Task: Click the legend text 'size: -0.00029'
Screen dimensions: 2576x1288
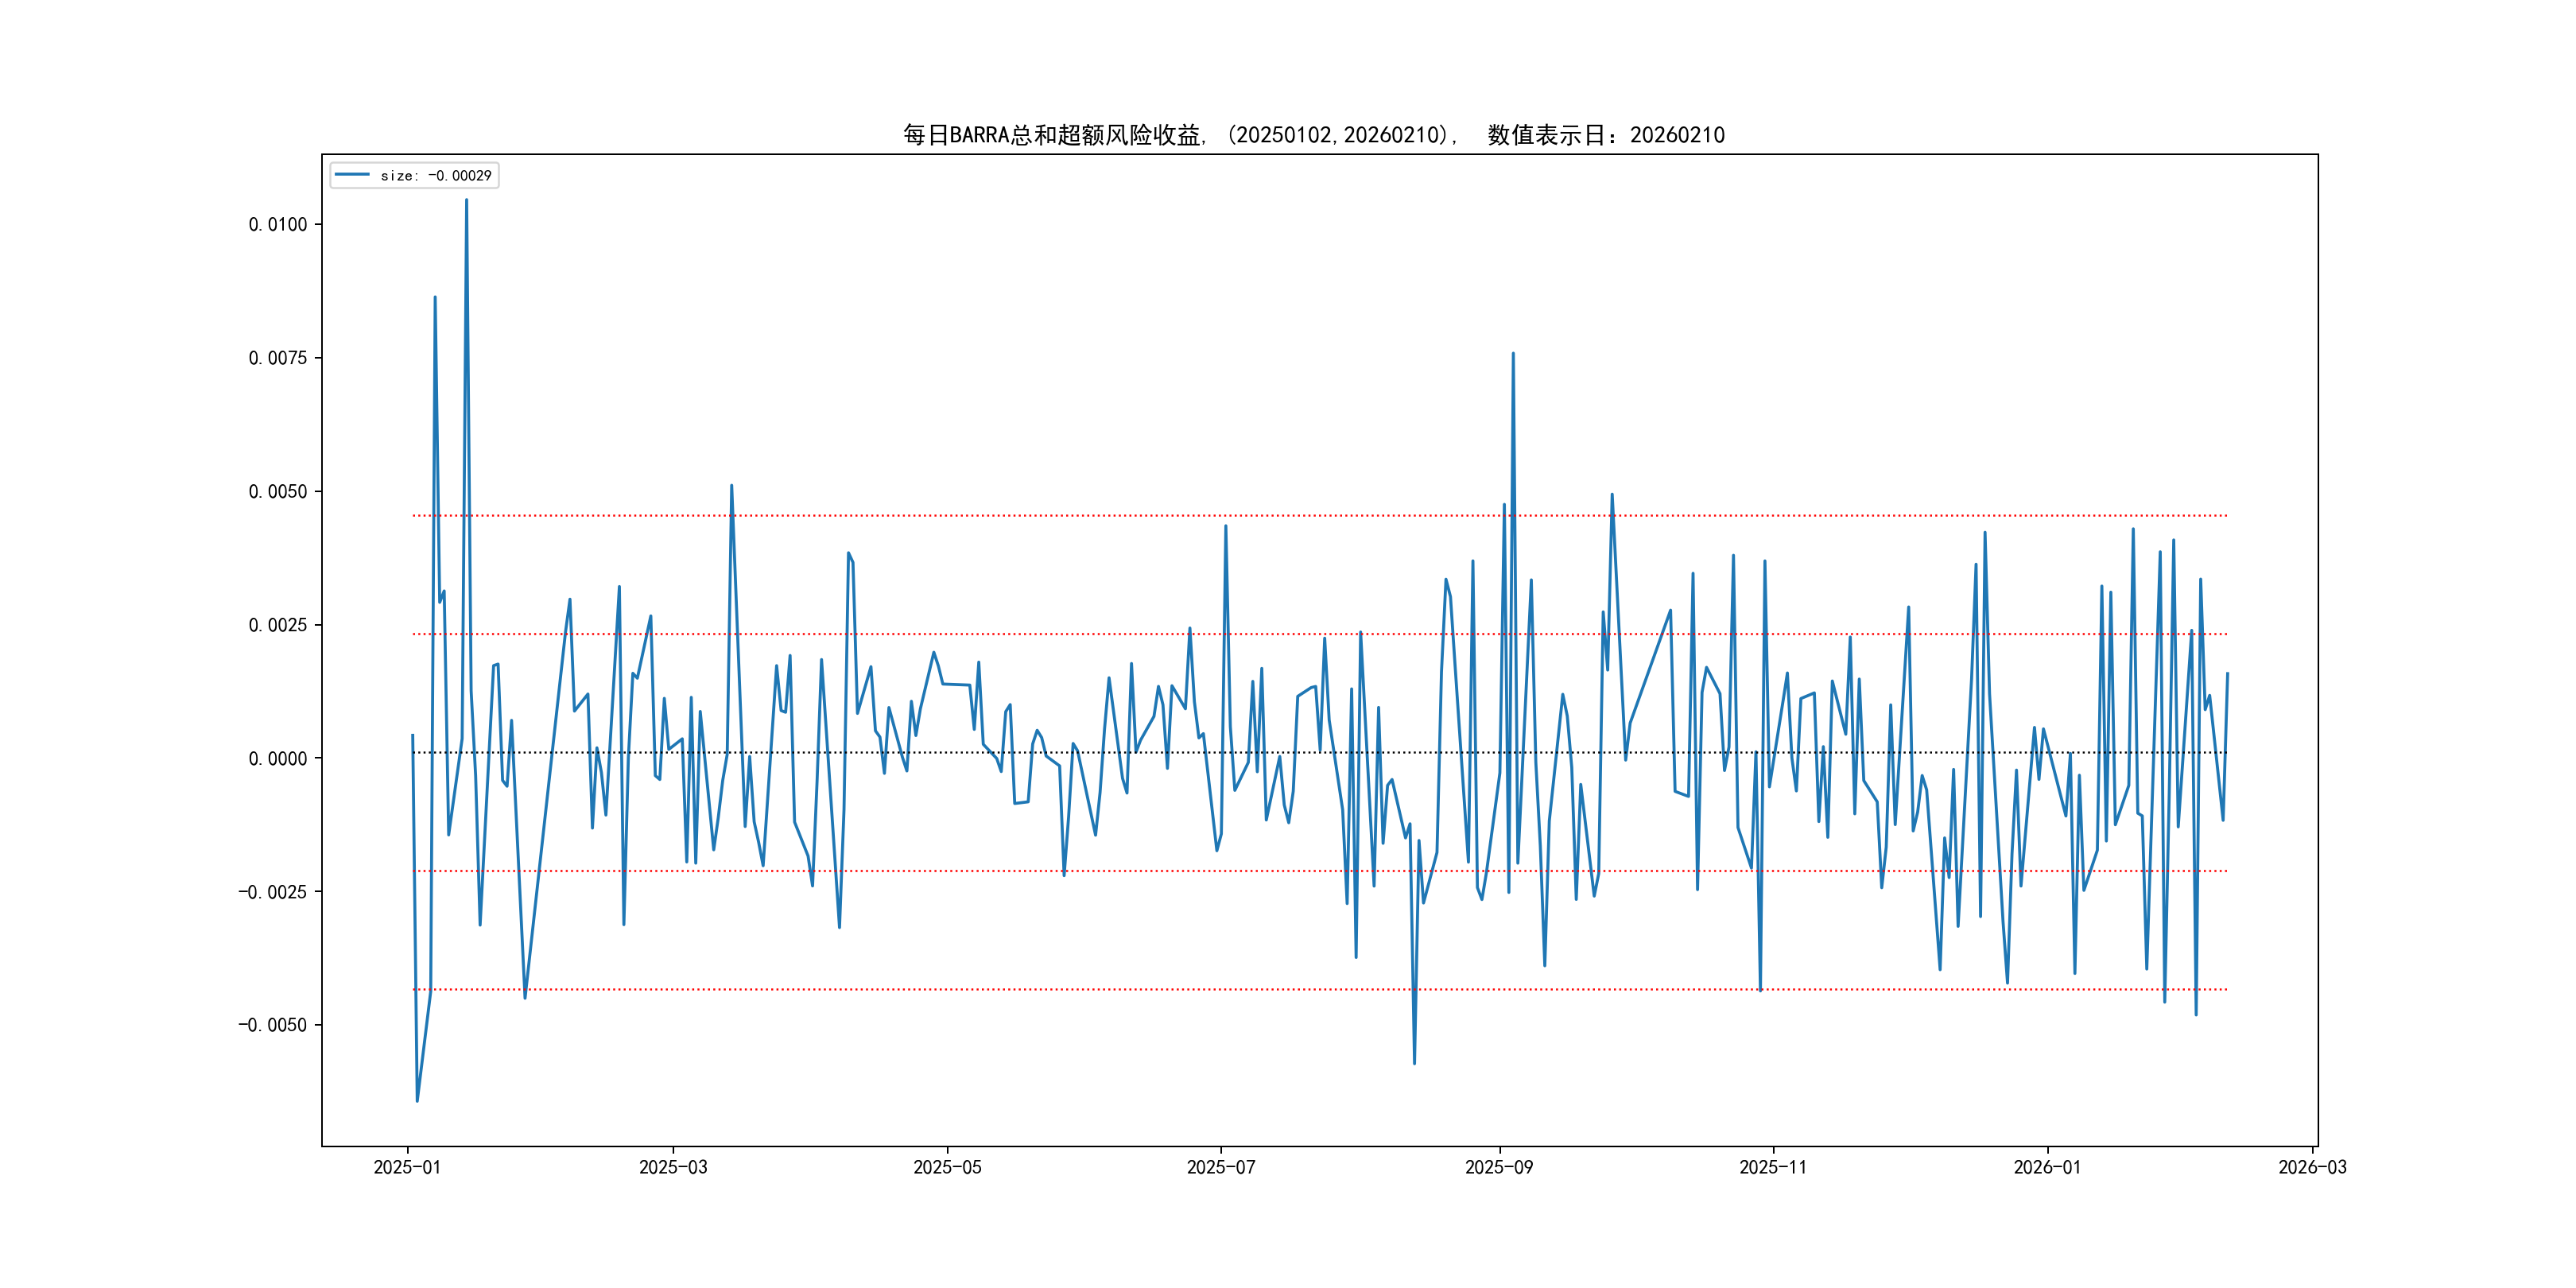Action: 436,176
